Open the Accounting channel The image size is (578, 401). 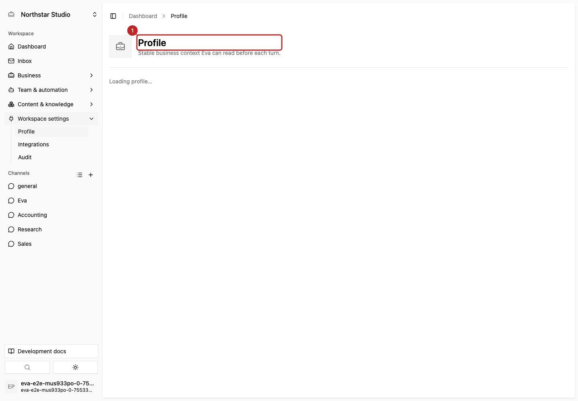click(x=51, y=215)
